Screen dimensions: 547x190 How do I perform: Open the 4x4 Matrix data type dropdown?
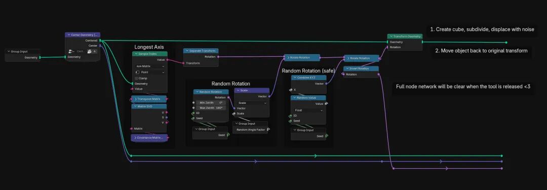pos(149,66)
